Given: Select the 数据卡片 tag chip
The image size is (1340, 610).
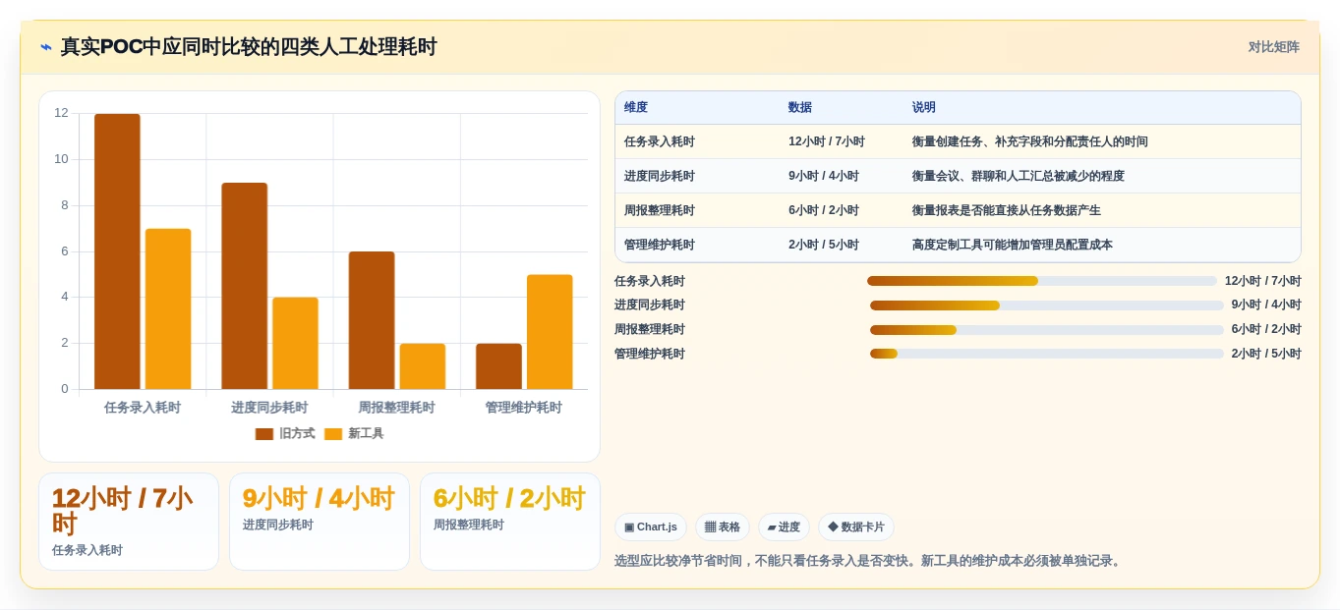Looking at the screenshot, I should click(856, 527).
